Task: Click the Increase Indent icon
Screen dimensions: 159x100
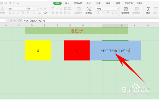Action: pos(69,9)
